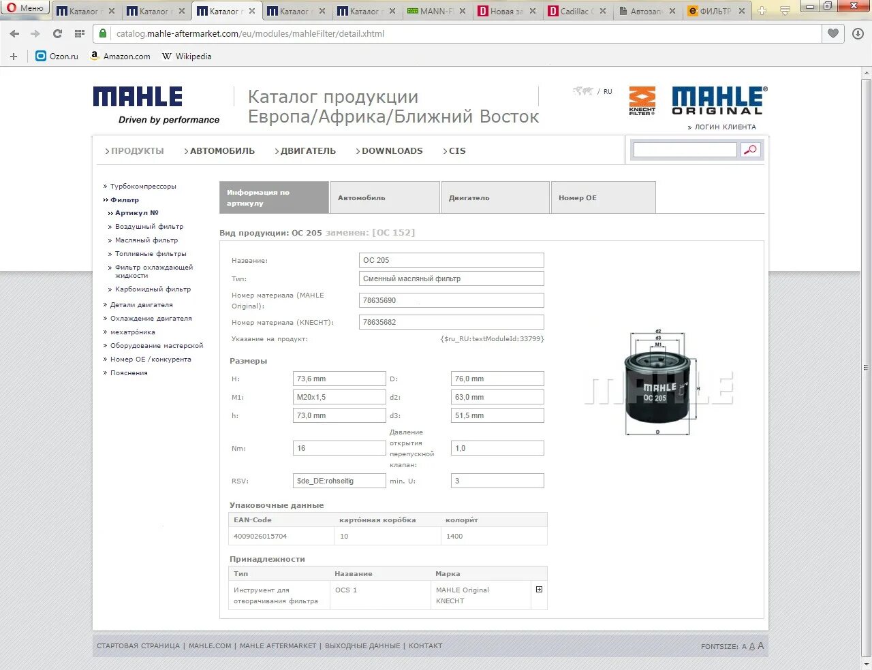Select Информация по артикулу tab
This screenshot has width=872, height=670.
[274, 197]
